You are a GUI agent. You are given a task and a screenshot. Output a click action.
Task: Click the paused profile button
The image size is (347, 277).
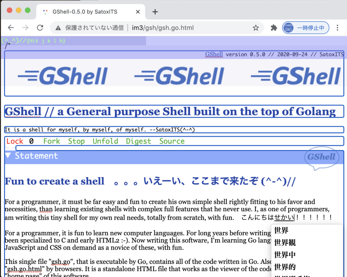[306, 28]
